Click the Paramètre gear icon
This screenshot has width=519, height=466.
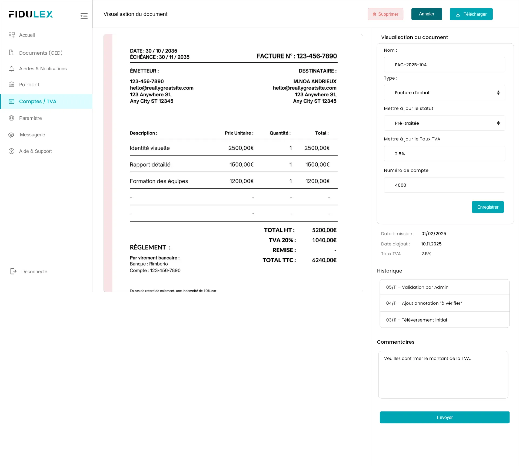(x=11, y=118)
